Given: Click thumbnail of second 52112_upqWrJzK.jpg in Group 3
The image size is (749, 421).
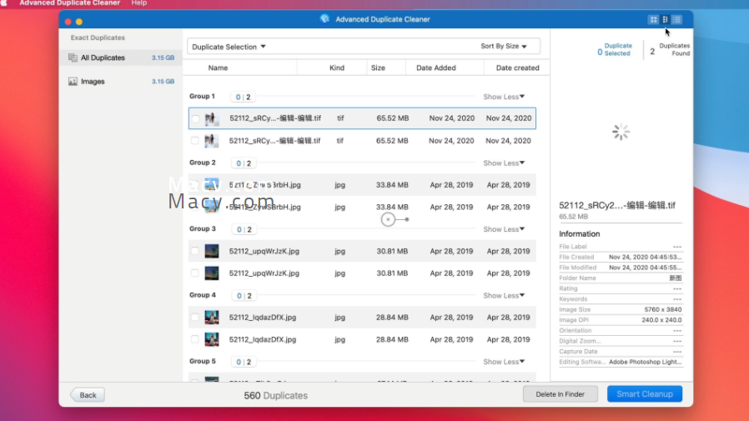Looking at the screenshot, I should (x=212, y=273).
